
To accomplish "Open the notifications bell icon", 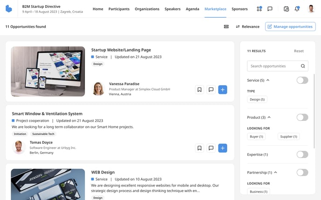I will tap(297, 9).
